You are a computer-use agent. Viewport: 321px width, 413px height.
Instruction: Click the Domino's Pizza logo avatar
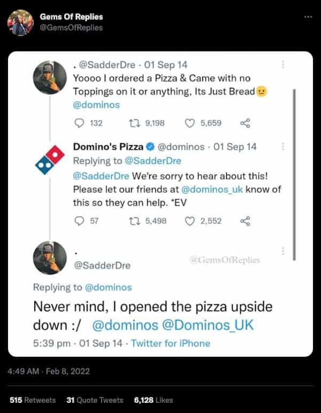[x=50, y=159]
